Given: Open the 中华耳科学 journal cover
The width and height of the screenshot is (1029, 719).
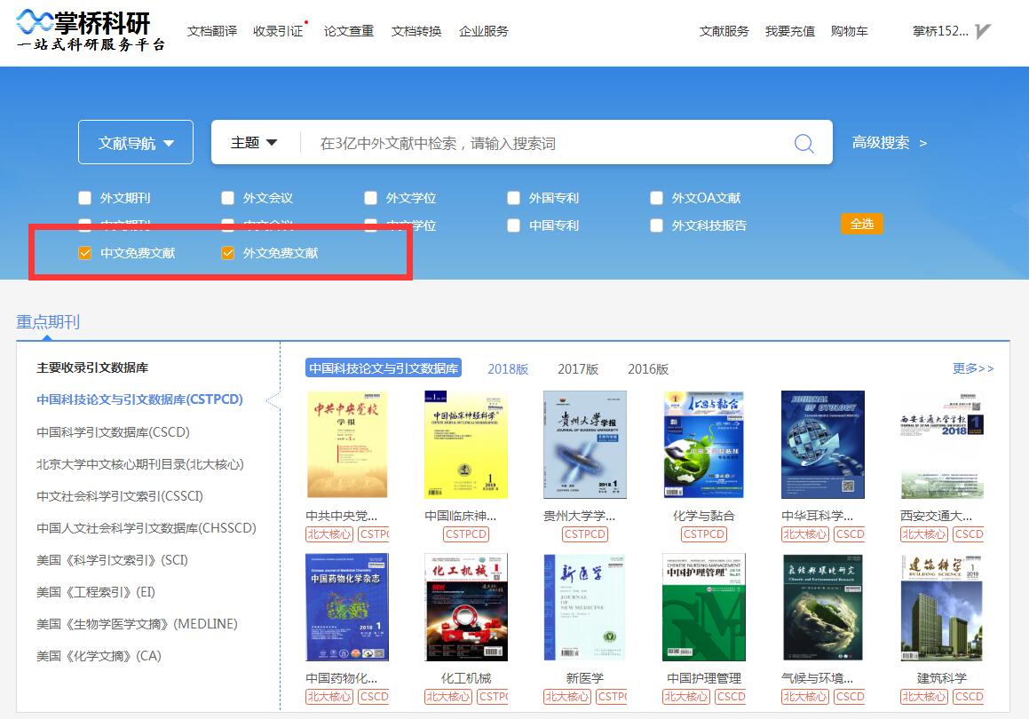Looking at the screenshot, I should tap(823, 444).
